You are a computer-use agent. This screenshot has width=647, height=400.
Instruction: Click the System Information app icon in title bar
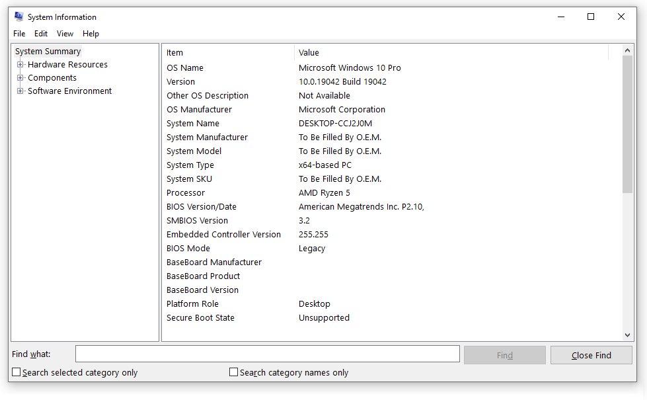tap(19, 17)
